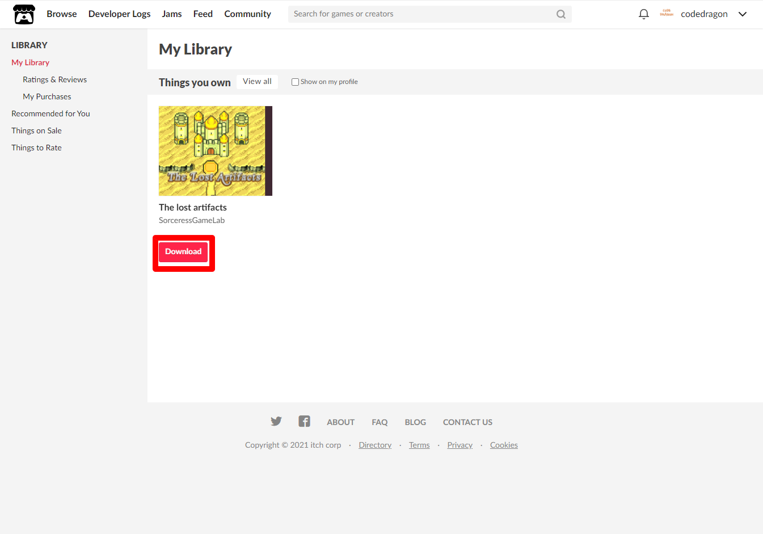Open The Lost Artifacts game thumbnail

pyautogui.click(x=216, y=151)
